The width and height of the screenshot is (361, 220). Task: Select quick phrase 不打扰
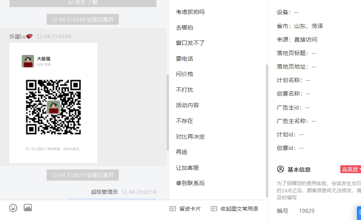pyautogui.click(x=184, y=90)
